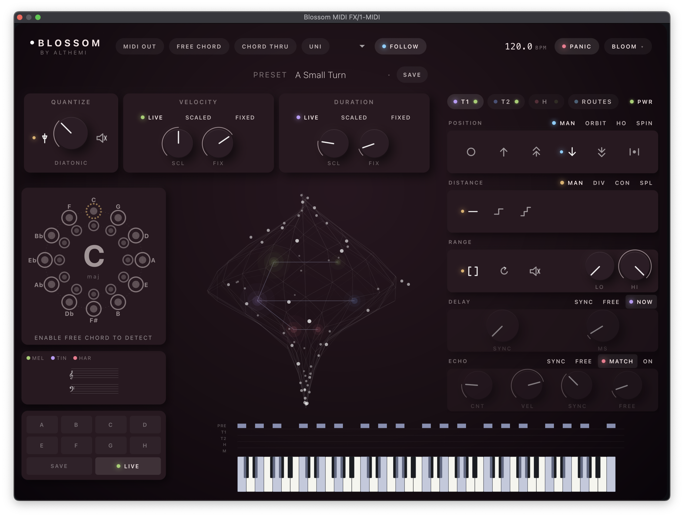Open the preset list for A Small Turn
This screenshot has width=684, height=517.
(343, 75)
